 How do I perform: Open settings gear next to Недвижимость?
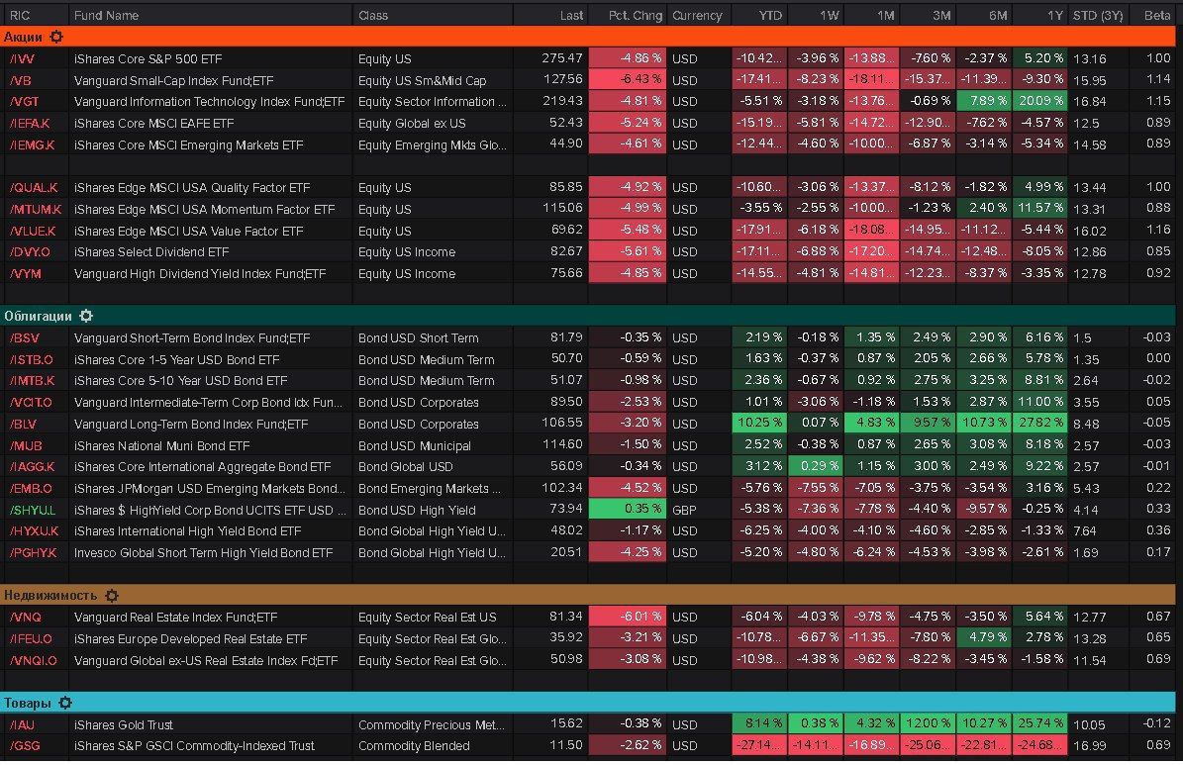[x=112, y=595]
